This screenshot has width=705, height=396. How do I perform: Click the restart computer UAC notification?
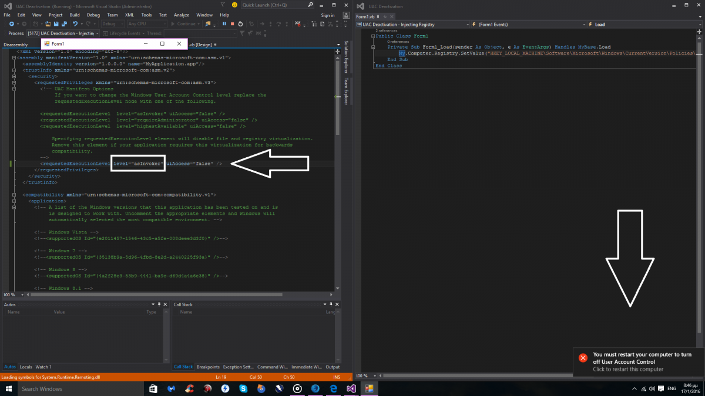[x=639, y=361]
